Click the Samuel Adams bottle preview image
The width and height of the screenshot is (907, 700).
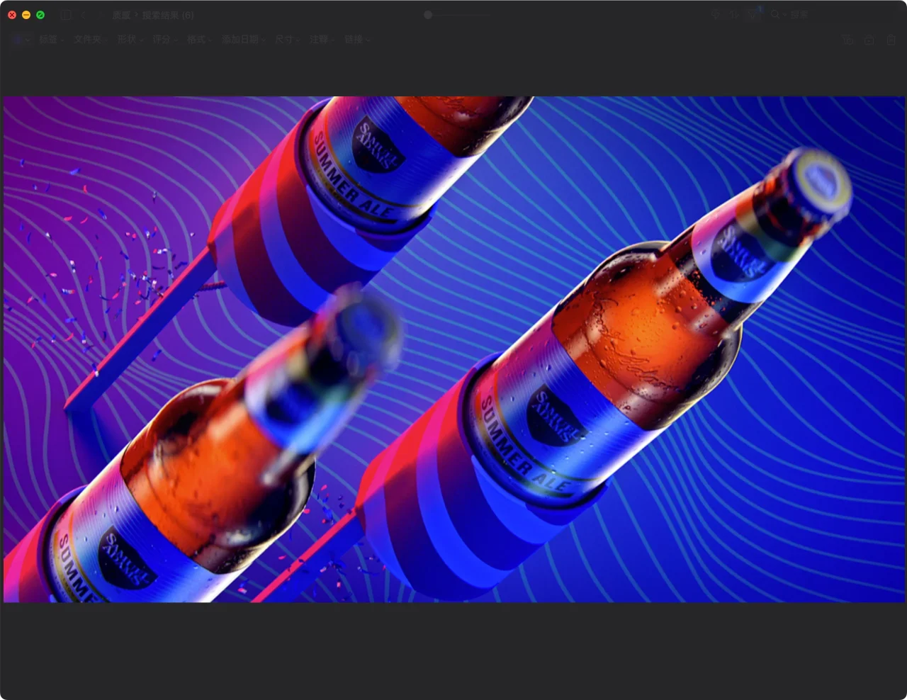coord(453,349)
